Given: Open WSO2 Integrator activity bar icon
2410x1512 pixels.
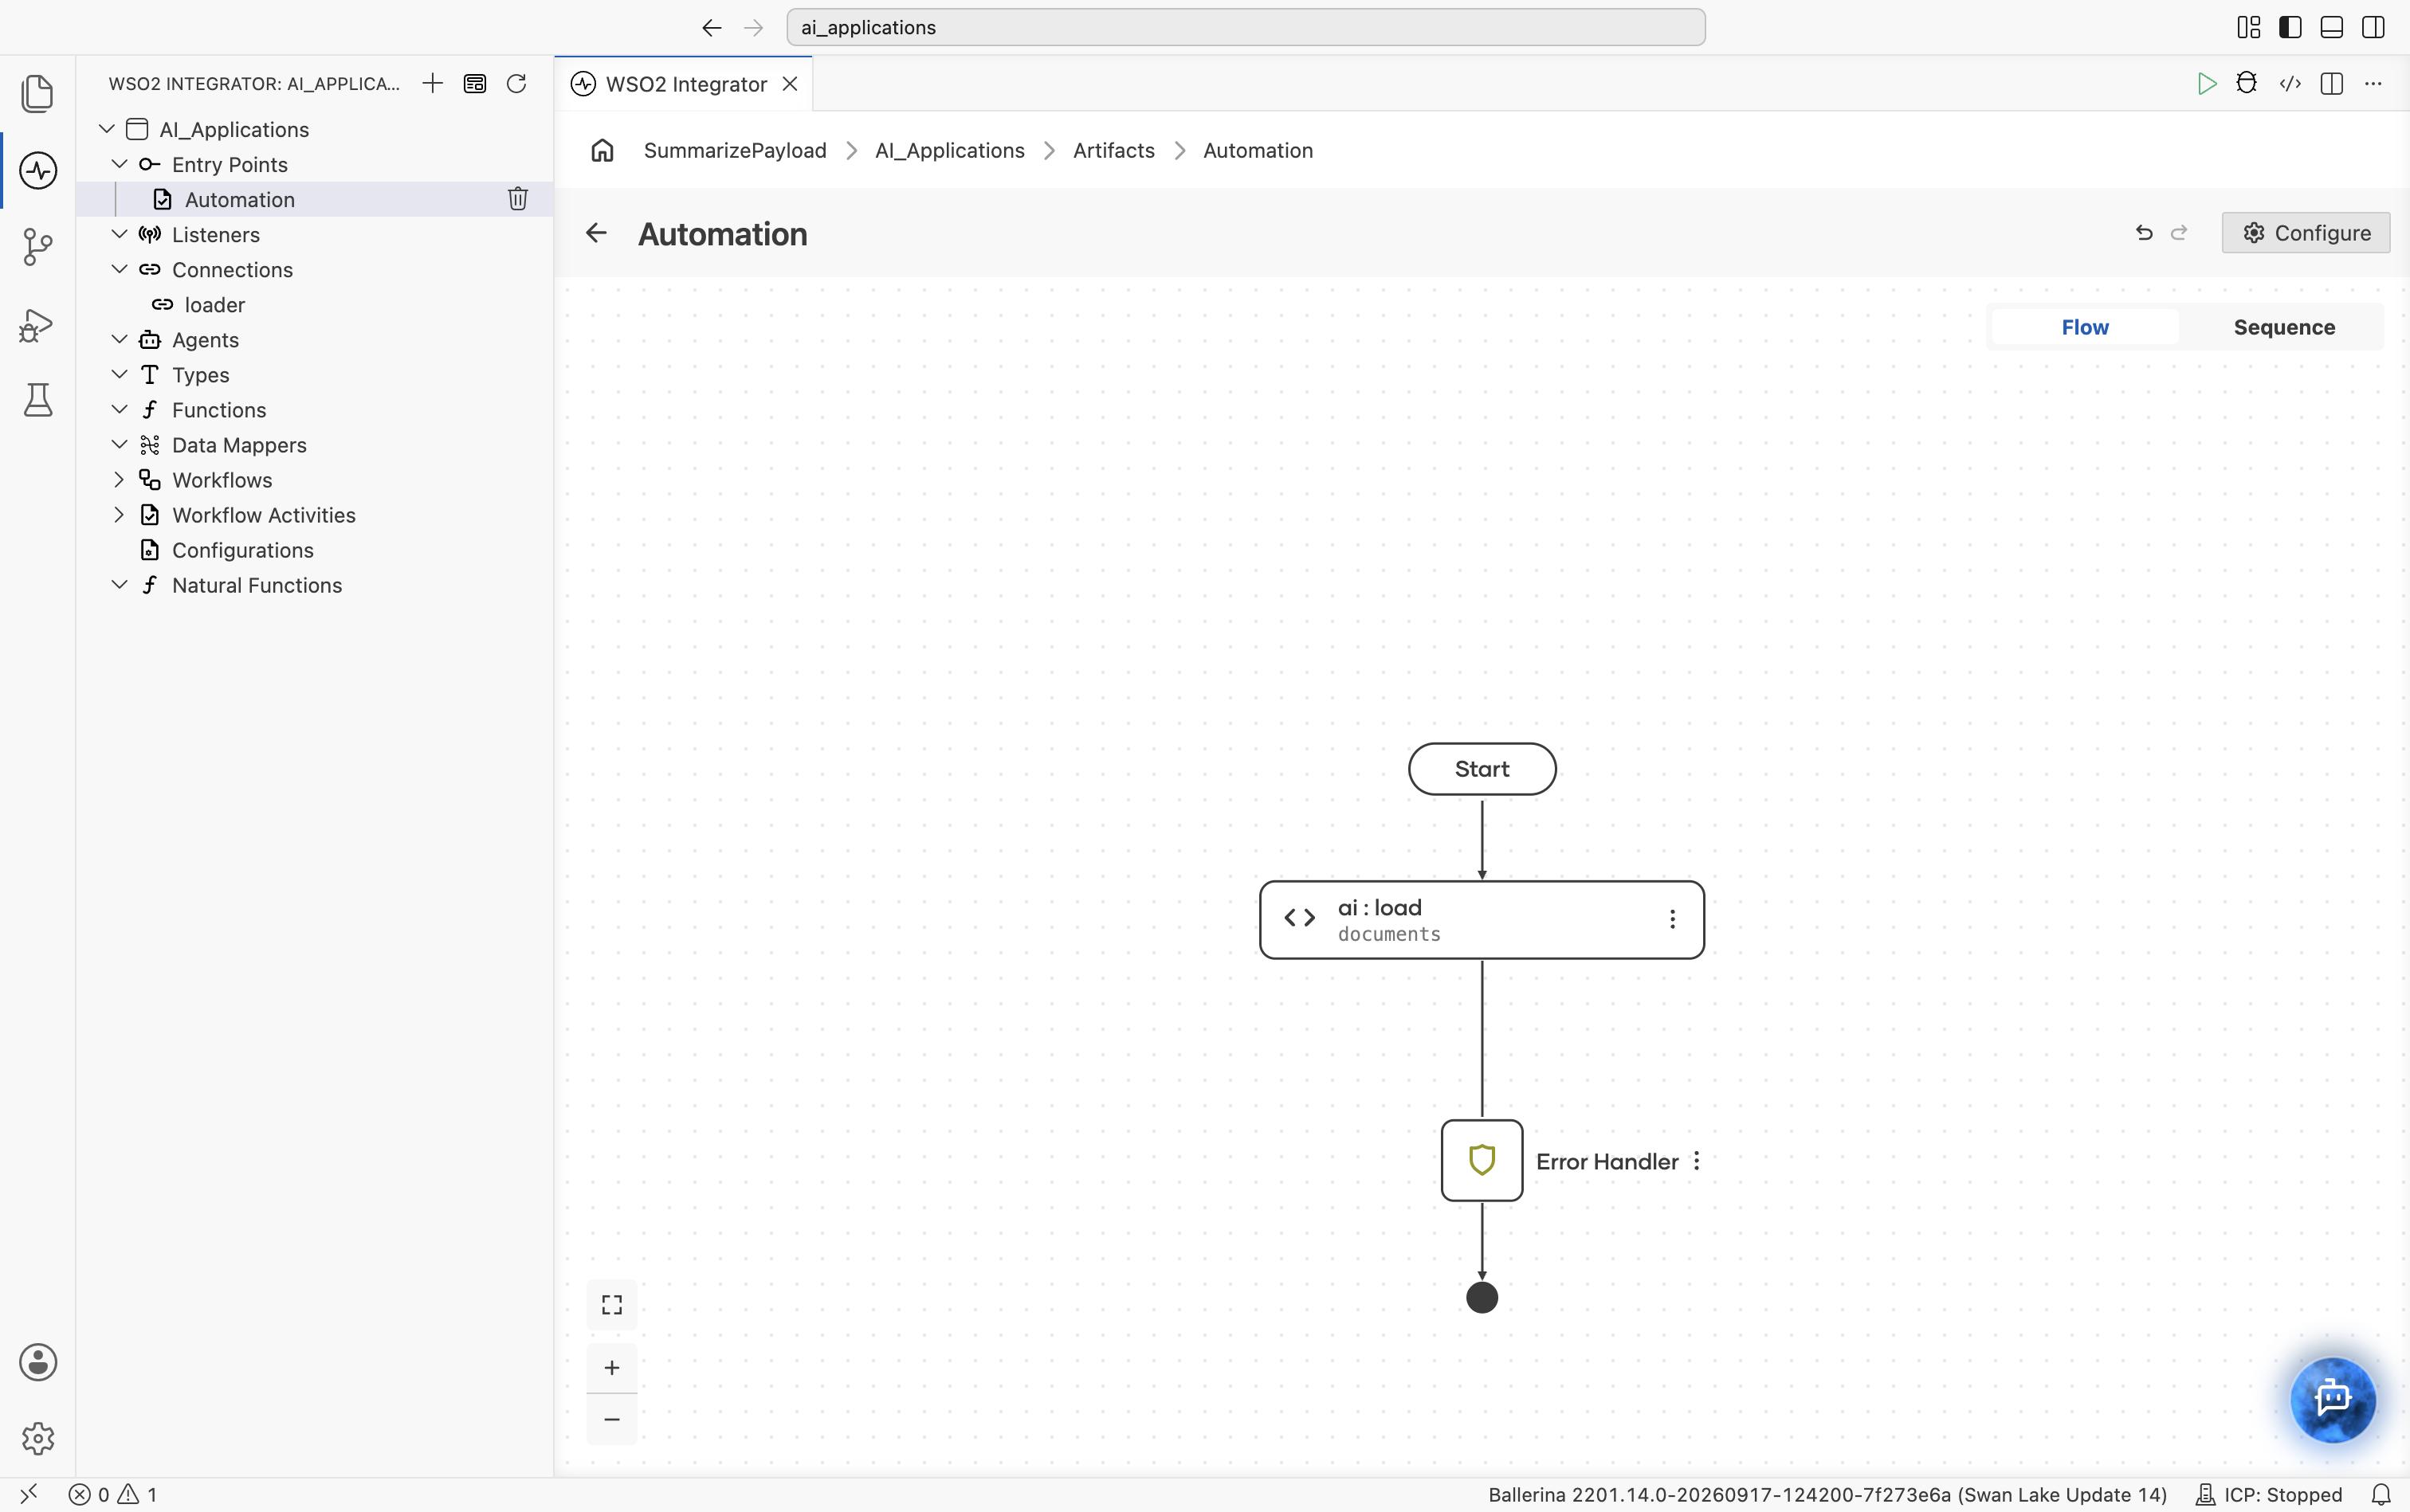Looking at the screenshot, I should pyautogui.click(x=38, y=170).
